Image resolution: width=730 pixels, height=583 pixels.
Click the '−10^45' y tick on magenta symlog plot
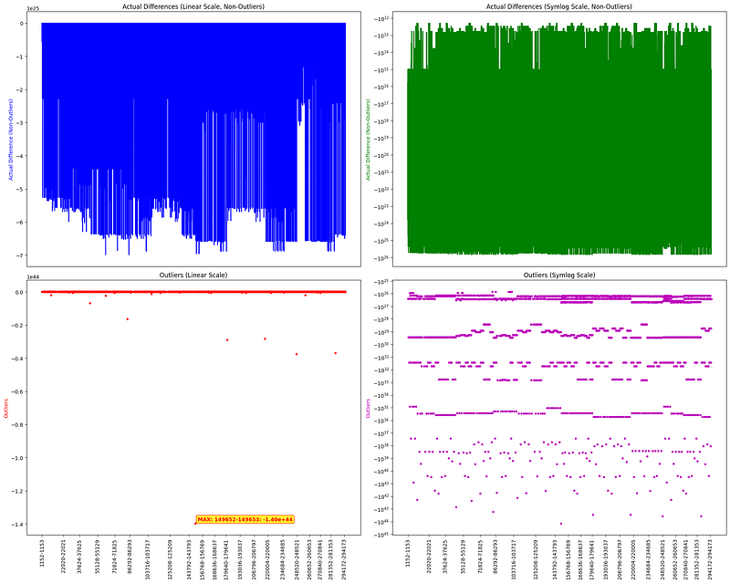point(382,534)
